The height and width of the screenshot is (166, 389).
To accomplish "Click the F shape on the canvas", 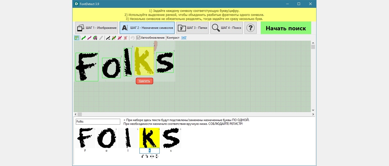I will pyautogui.click(x=87, y=67).
